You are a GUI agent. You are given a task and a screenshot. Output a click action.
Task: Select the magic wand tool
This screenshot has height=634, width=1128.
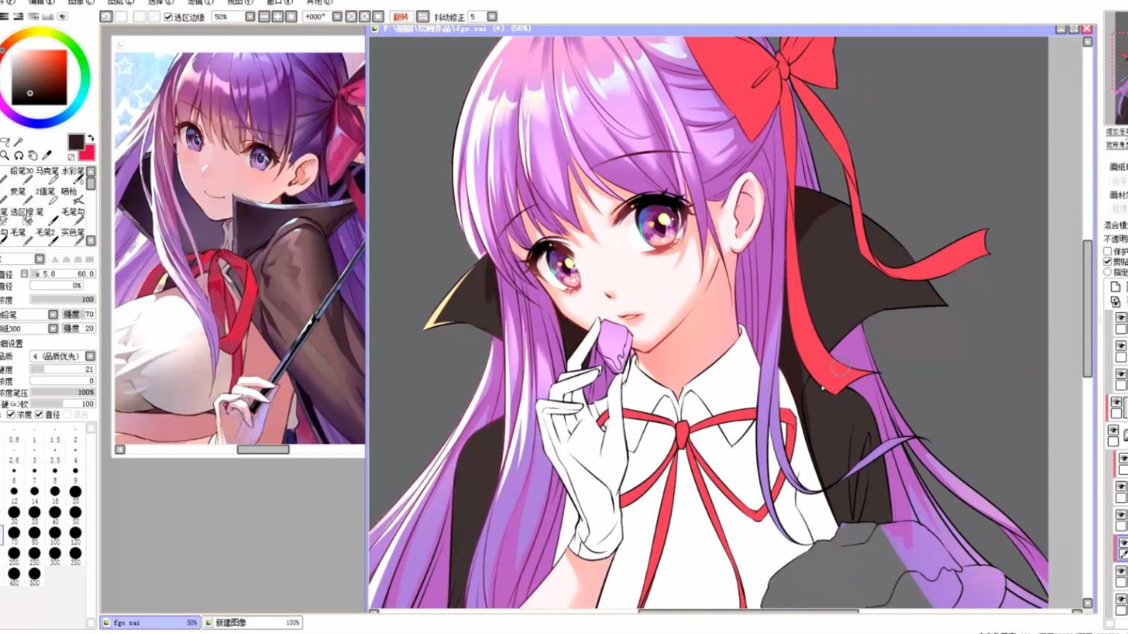coord(18,141)
